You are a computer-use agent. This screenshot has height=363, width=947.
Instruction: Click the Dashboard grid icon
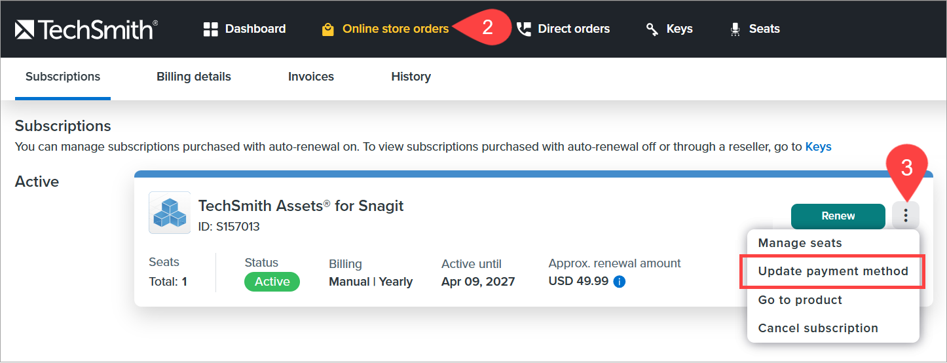210,29
